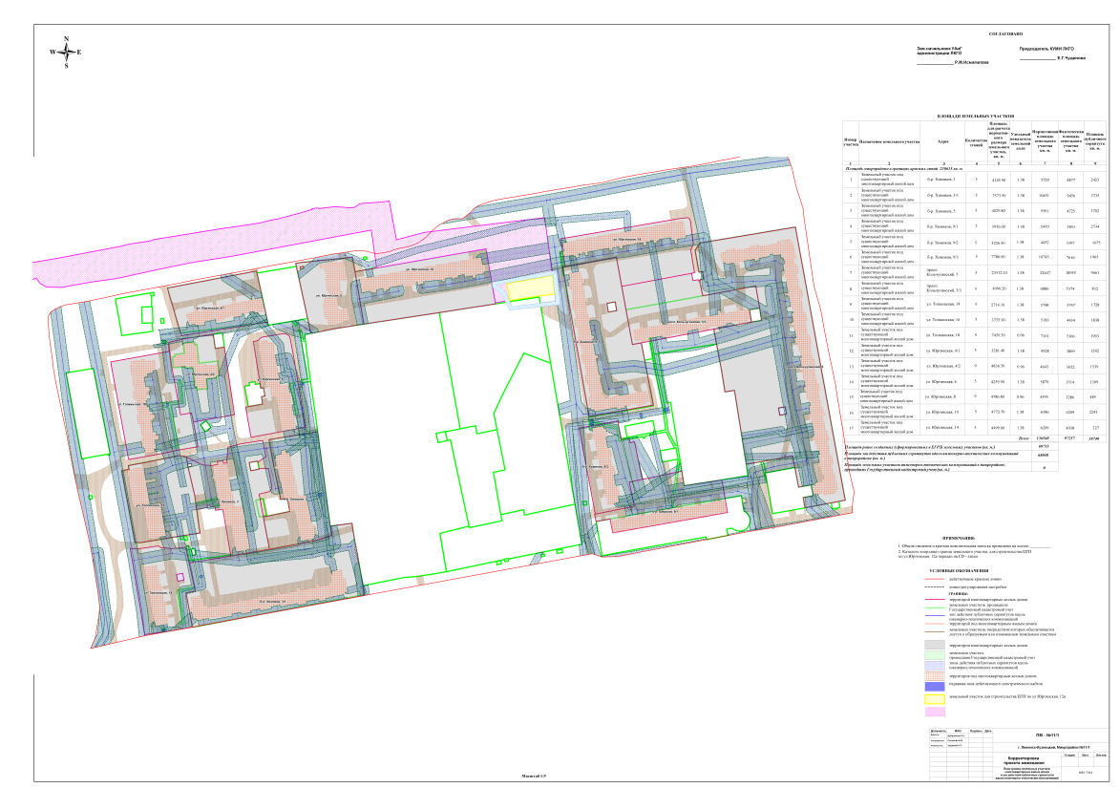Click the Адрес column header in table
This screenshot has width=1120, height=788.
tap(942, 141)
